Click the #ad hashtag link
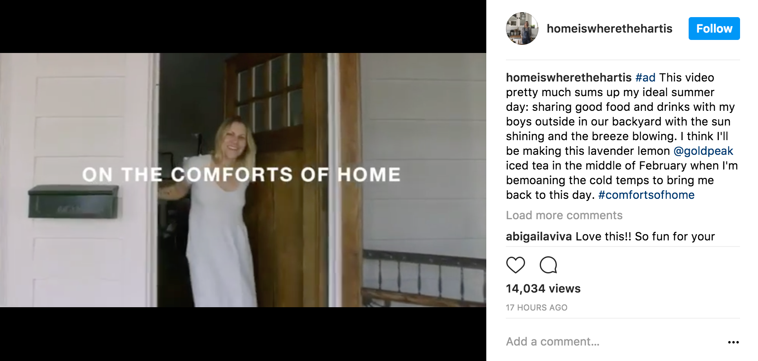This screenshot has width=758, height=361. (645, 77)
